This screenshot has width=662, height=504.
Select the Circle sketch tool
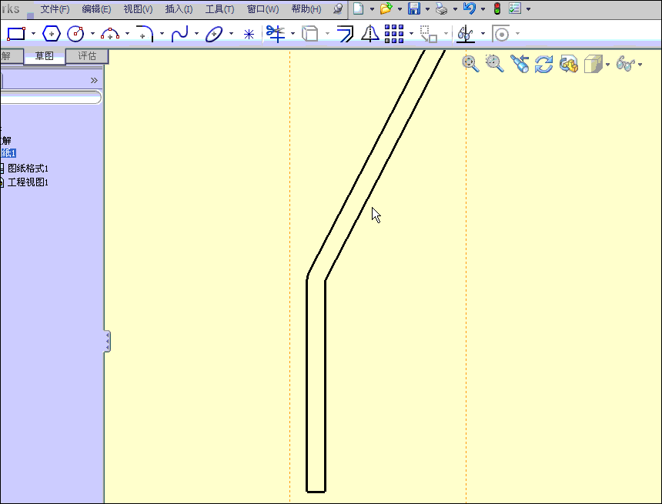(x=76, y=34)
